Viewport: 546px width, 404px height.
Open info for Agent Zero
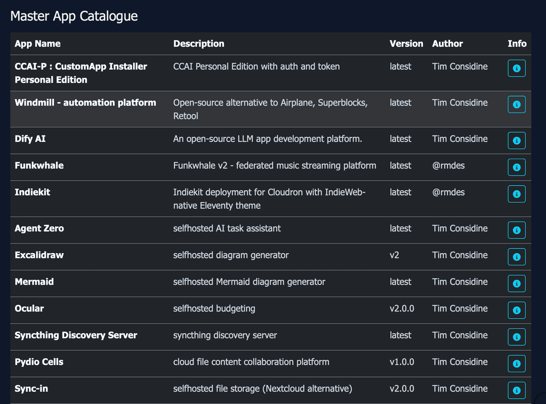pyautogui.click(x=516, y=230)
